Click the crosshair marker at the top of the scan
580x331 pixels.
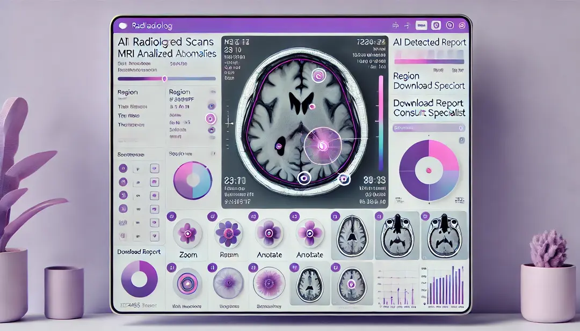coord(318,75)
